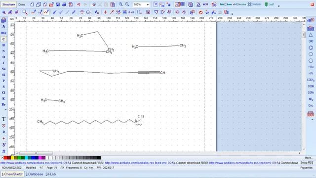316x178 pixels.
Task: Pick the cyan color swatch
Action: click(26, 158)
